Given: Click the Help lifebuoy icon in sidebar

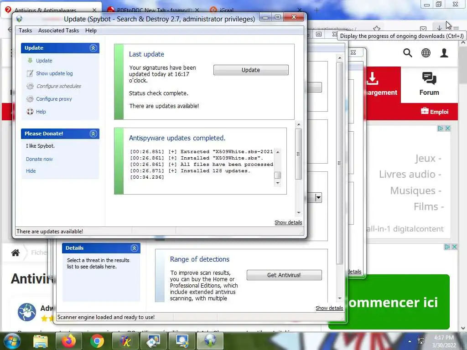Looking at the screenshot, I should (30, 112).
